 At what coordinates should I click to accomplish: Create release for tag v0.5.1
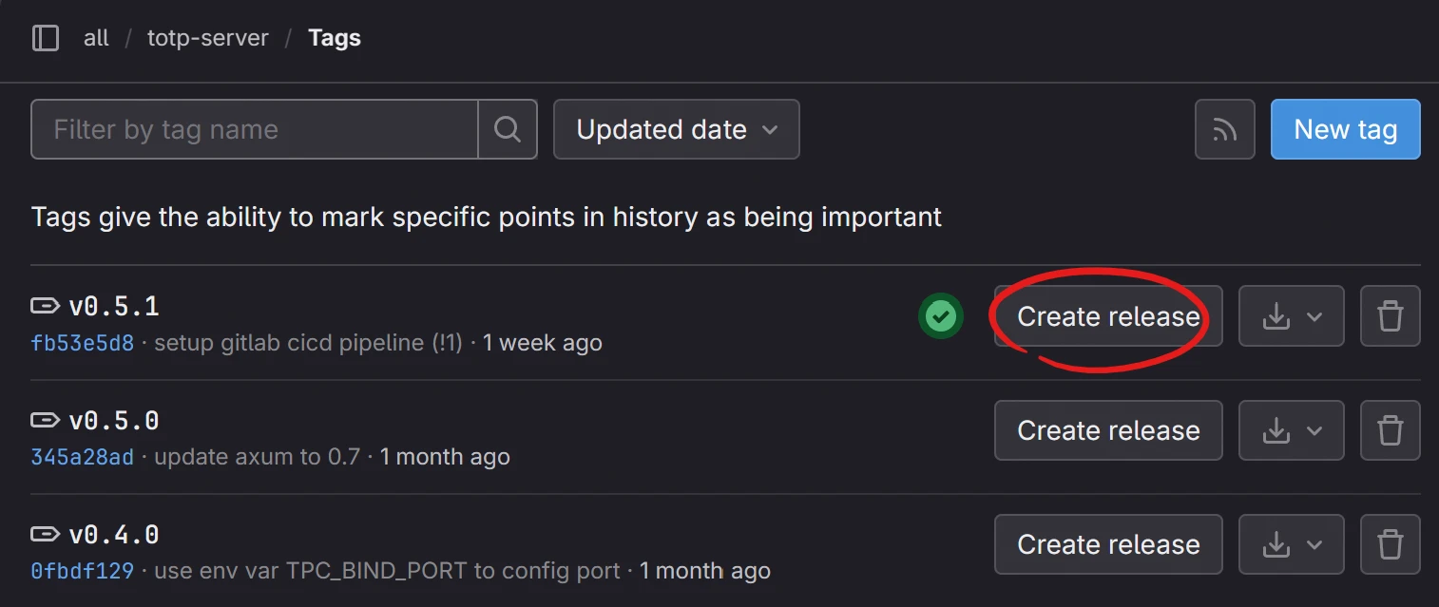click(1108, 316)
